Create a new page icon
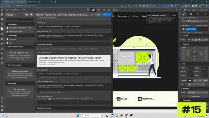209x118 pixels. point(31,14)
